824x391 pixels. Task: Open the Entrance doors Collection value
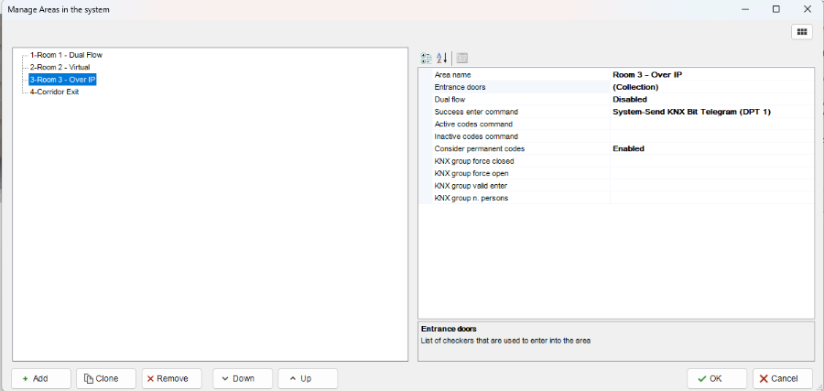[x=710, y=87]
